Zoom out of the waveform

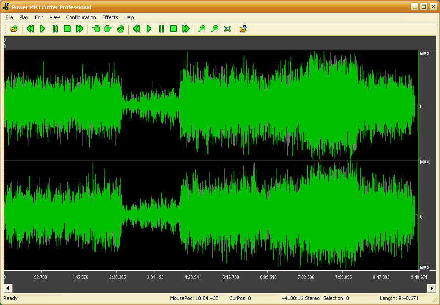pos(214,29)
